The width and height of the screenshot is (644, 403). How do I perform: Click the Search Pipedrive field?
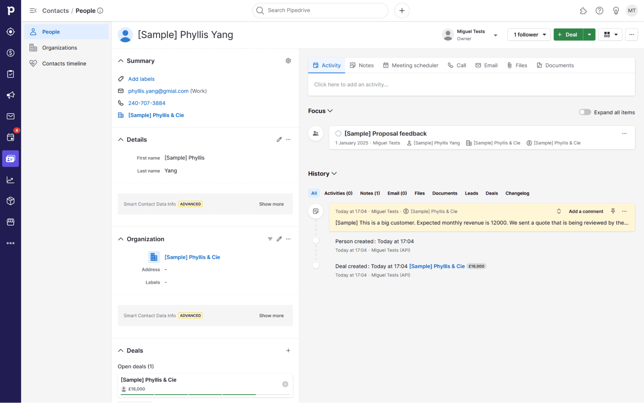(320, 11)
